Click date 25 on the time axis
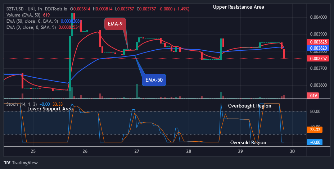 point(33,151)
